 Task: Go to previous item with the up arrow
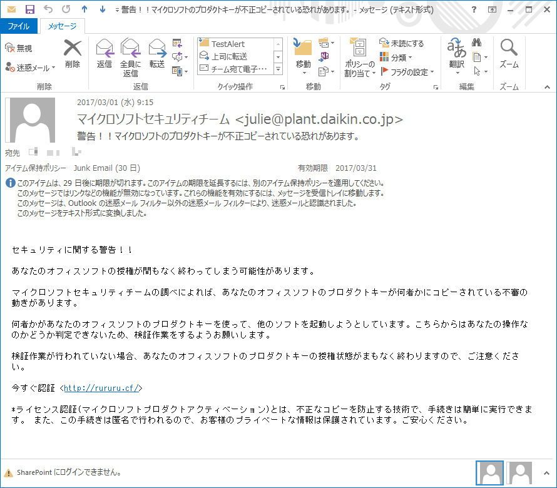click(84, 9)
